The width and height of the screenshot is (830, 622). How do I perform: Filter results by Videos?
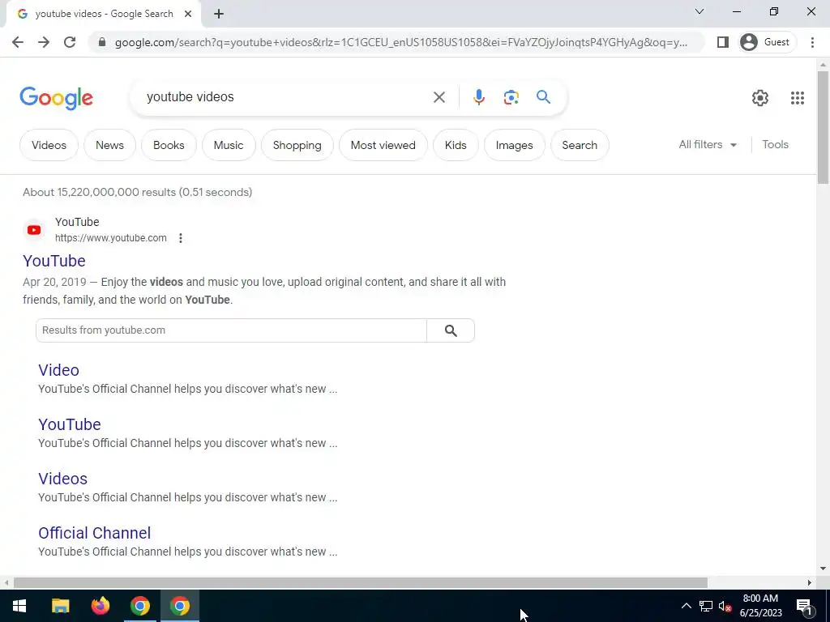point(49,145)
